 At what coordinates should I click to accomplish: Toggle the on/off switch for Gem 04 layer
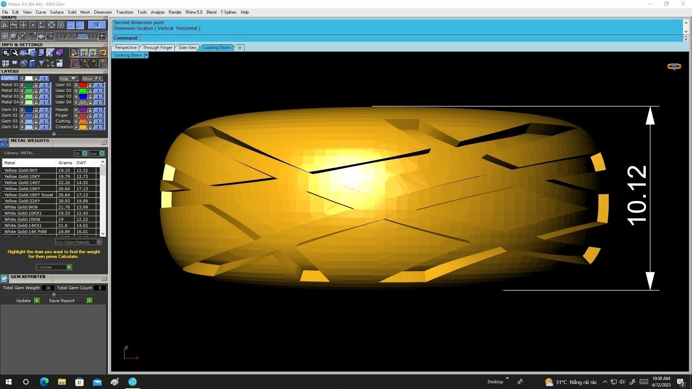point(44,127)
